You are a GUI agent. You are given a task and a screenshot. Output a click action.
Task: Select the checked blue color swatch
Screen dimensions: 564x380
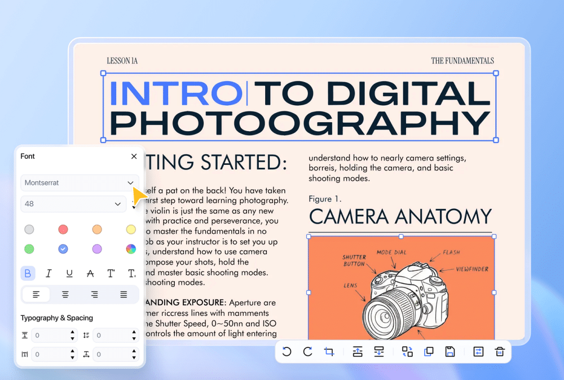63,248
